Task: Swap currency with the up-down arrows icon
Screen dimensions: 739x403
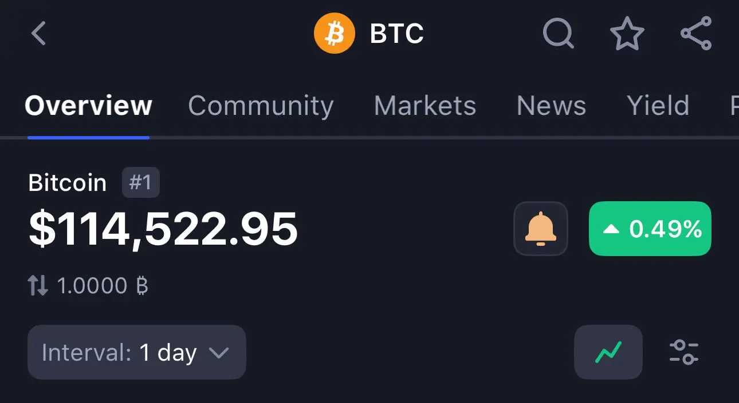Action: (x=38, y=285)
